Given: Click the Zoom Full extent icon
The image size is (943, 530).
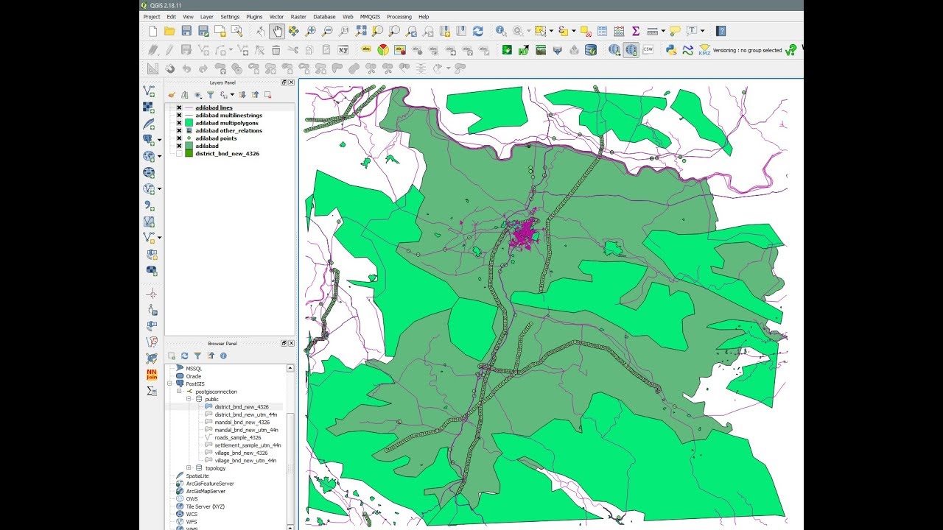Looking at the screenshot, I should point(361,31).
